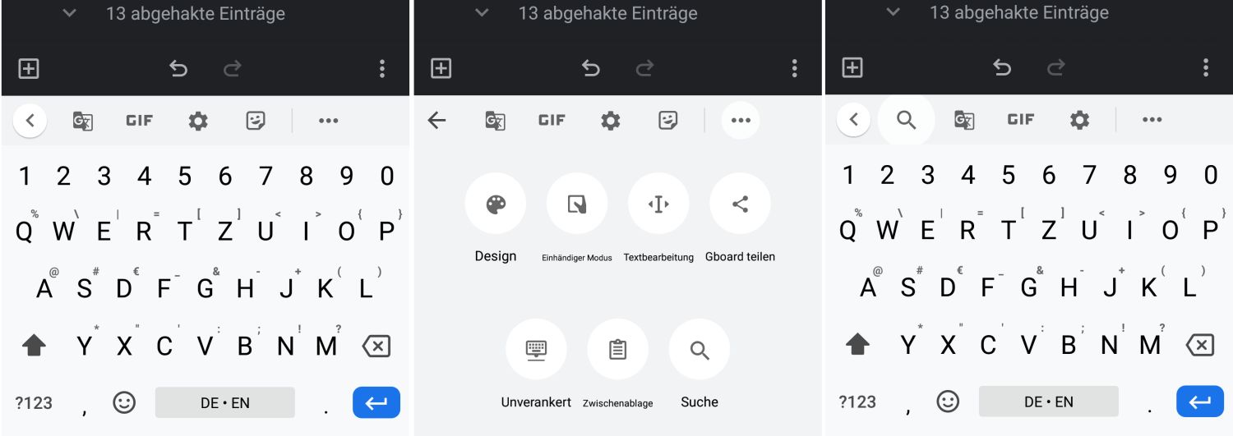Open the Textbearbeitung tool
1233x436 pixels.
tap(658, 204)
